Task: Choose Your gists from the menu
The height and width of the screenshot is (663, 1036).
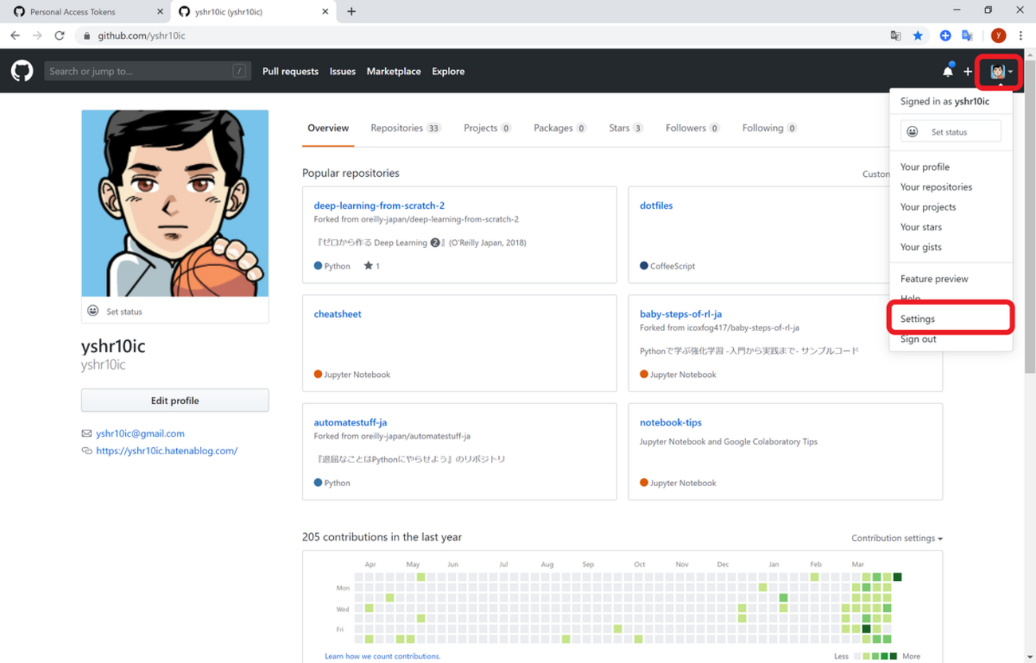Action: [920, 247]
